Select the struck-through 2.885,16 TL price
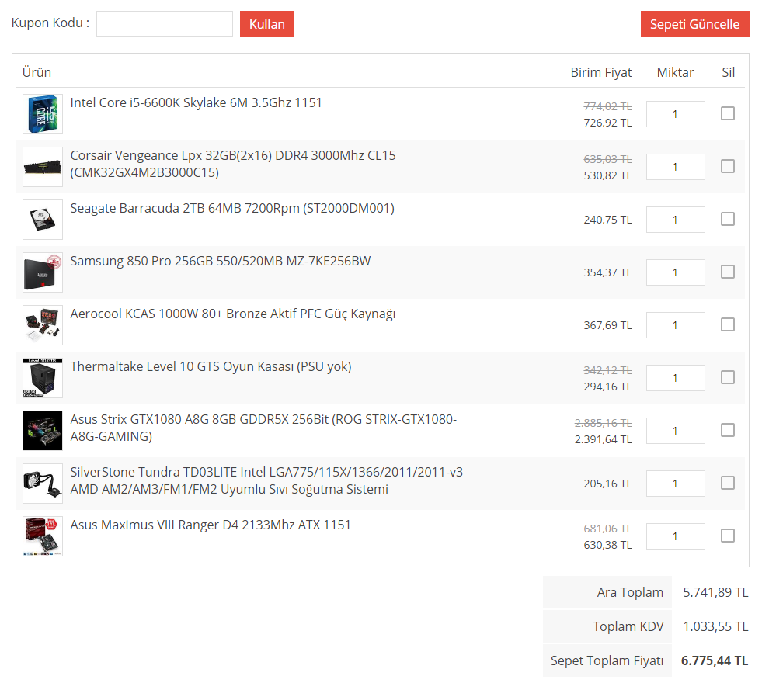Viewport: 762px width, 683px height. tap(603, 423)
